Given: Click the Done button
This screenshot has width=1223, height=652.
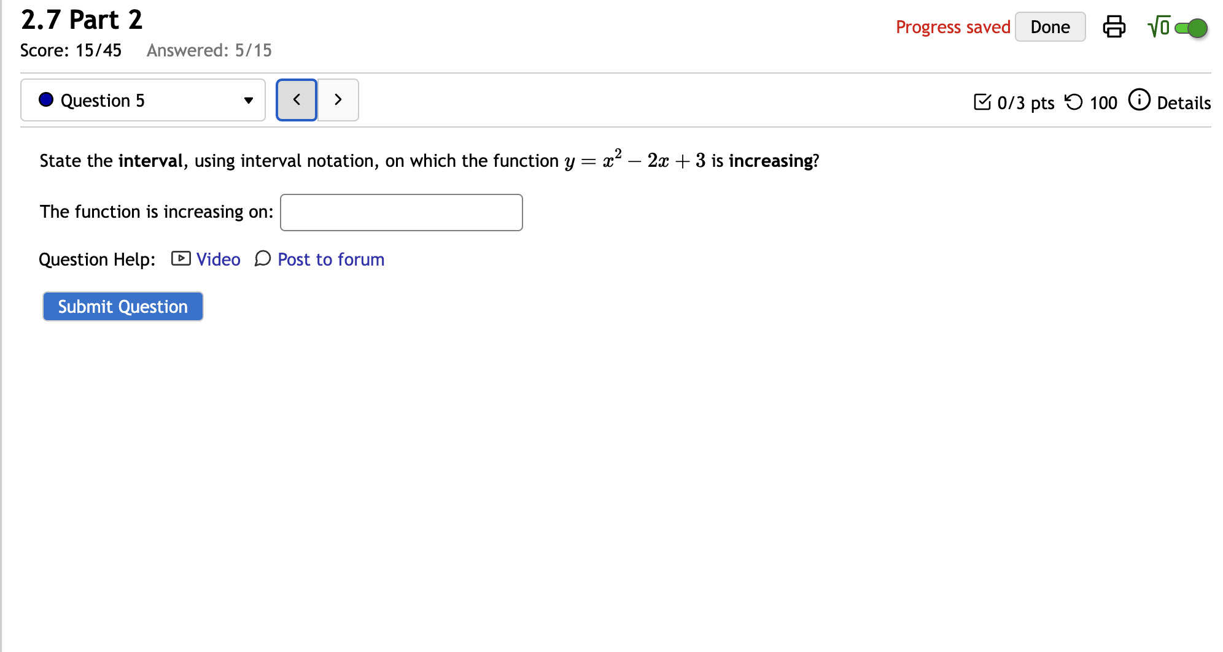Looking at the screenshot, I should click(1050, 26).
